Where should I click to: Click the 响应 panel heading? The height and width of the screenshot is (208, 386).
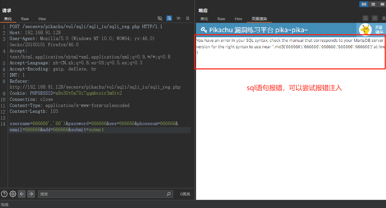click(203, 10)
